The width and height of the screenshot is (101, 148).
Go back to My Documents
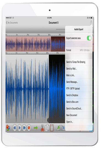[12, 23]
